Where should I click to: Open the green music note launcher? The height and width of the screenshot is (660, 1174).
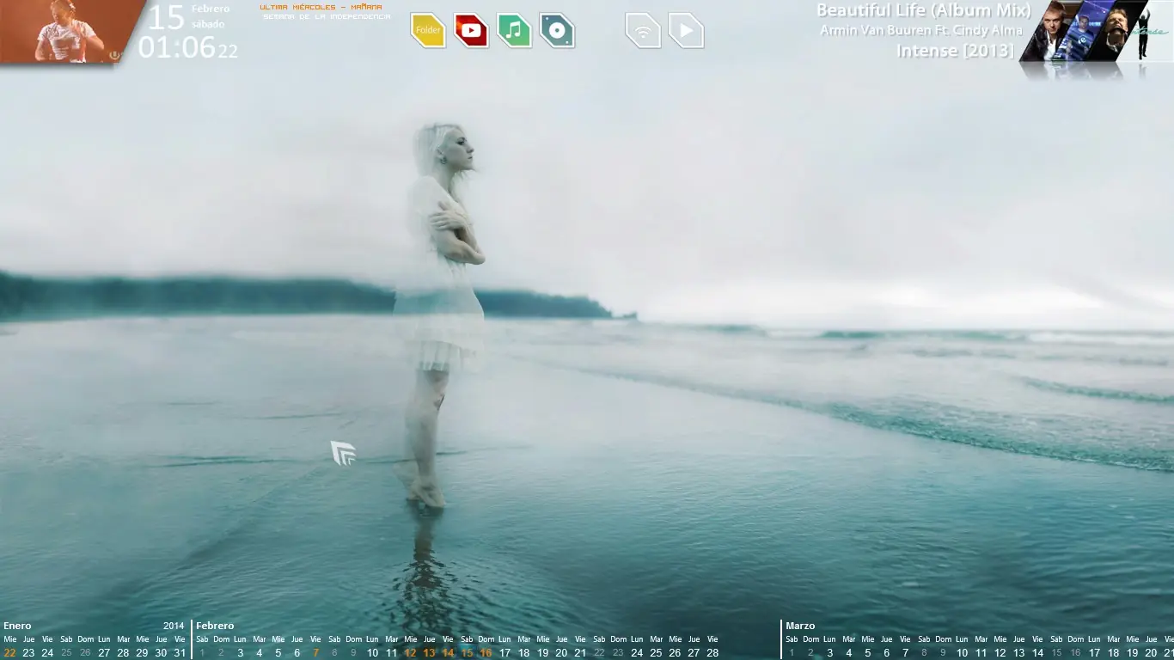coord(514,31)
